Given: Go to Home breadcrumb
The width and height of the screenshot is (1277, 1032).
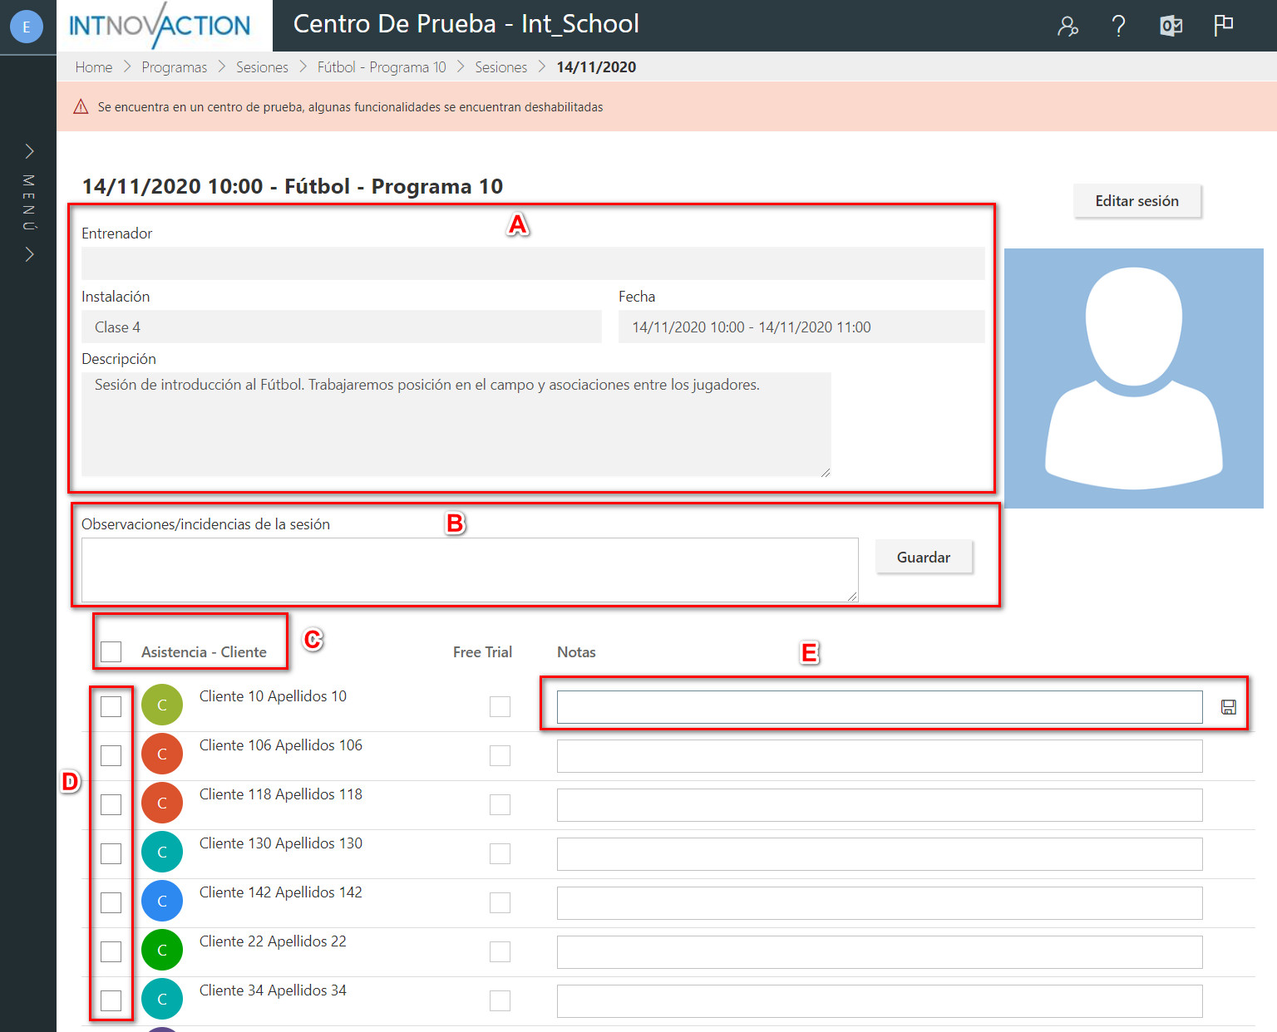Looking at the screenshot, I should (x=94, y=67).
